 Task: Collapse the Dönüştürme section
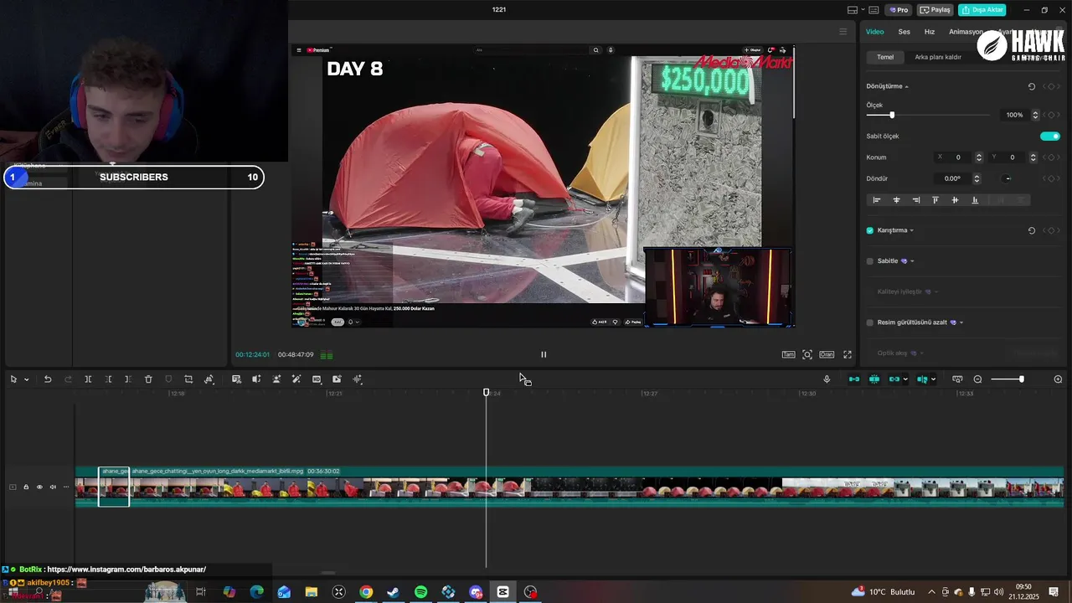pyautogui.click(x=906, y=86)
